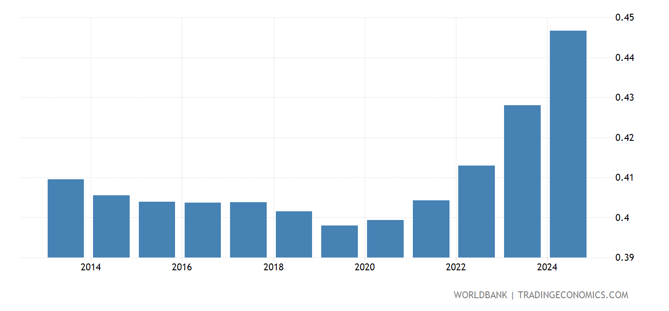Click the TRADINGECONOMICS.COM source link

point(573,295)
